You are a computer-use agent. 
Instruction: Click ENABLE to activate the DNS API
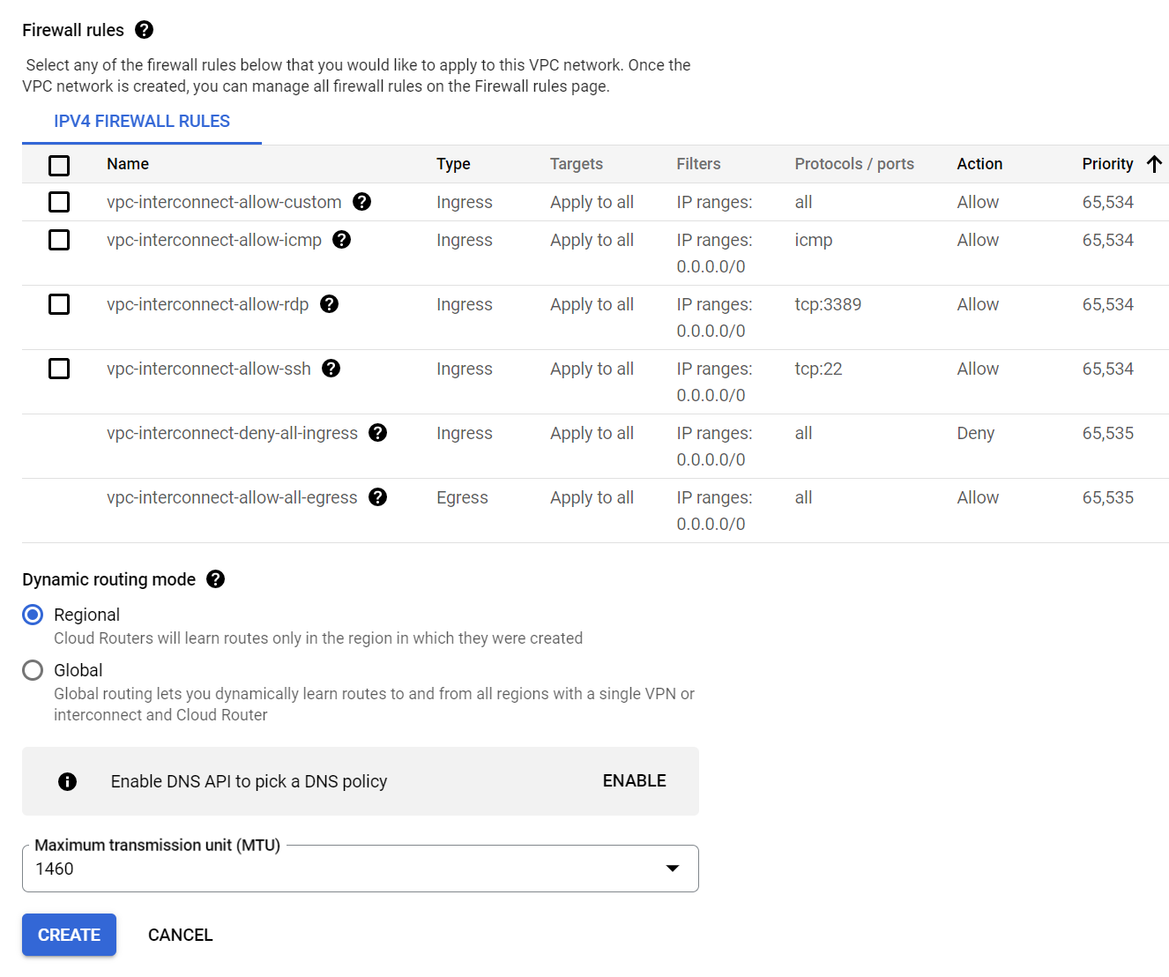[634, 780]
